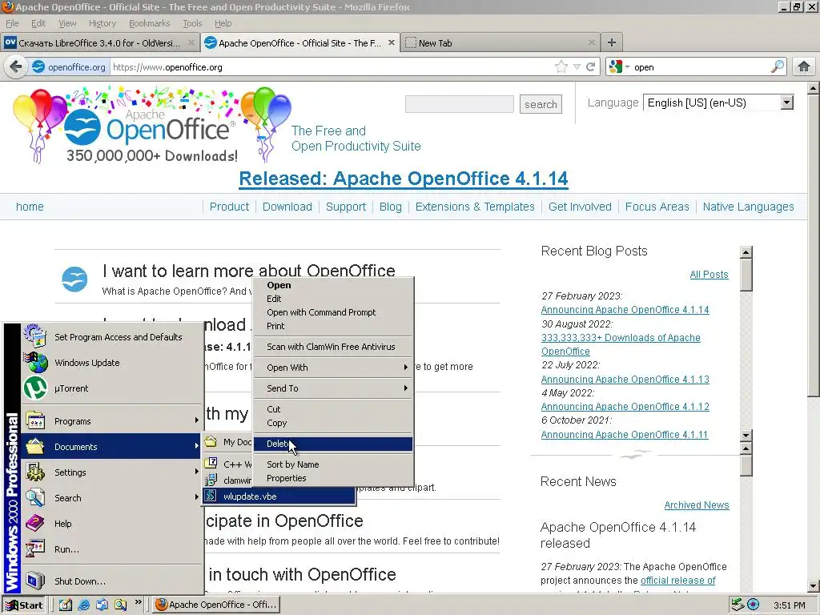Choose Edit in the context menu
The image size is (820, 615).
333,299
